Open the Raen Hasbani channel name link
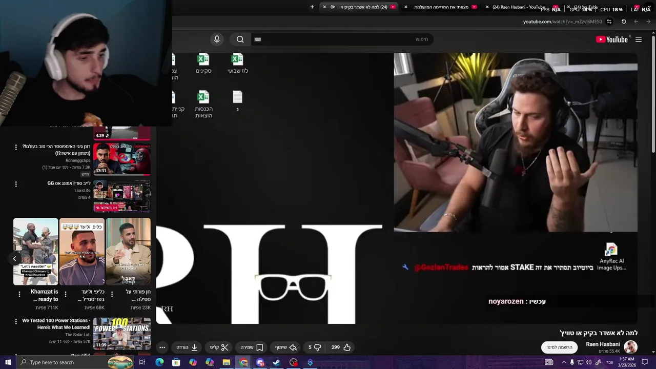This screenshot has height=369, width=656. click(603, 344)
